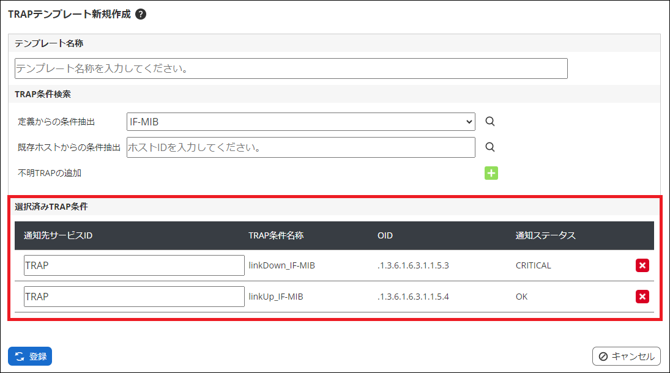Click the ホストID input field
This screenshot has height=373, width=670.
(300, 147)
